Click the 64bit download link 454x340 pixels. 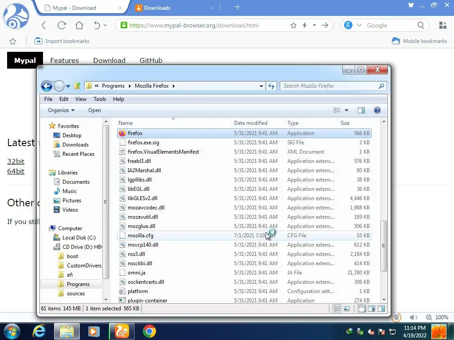coord(16,171)
